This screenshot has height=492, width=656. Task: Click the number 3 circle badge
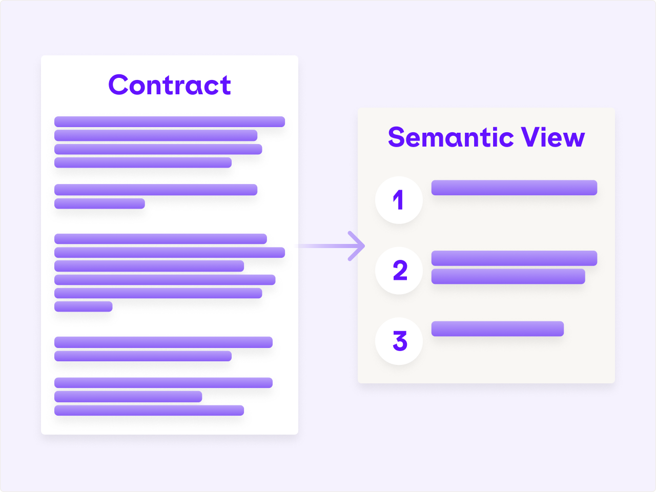click(399, 341)
